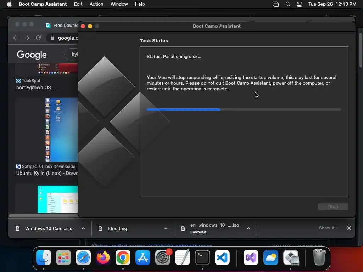Open the fdm.dmg download item
Screen dimensions: 363x272
[117, 228]
